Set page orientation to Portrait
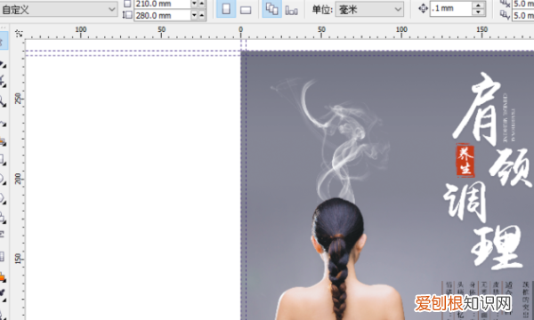Viewport: 534px width, 320px height. click(226, 9)
